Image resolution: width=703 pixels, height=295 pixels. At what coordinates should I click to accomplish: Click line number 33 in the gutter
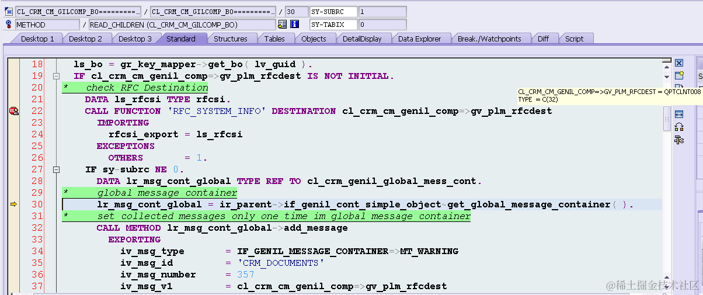coord(37,240)
